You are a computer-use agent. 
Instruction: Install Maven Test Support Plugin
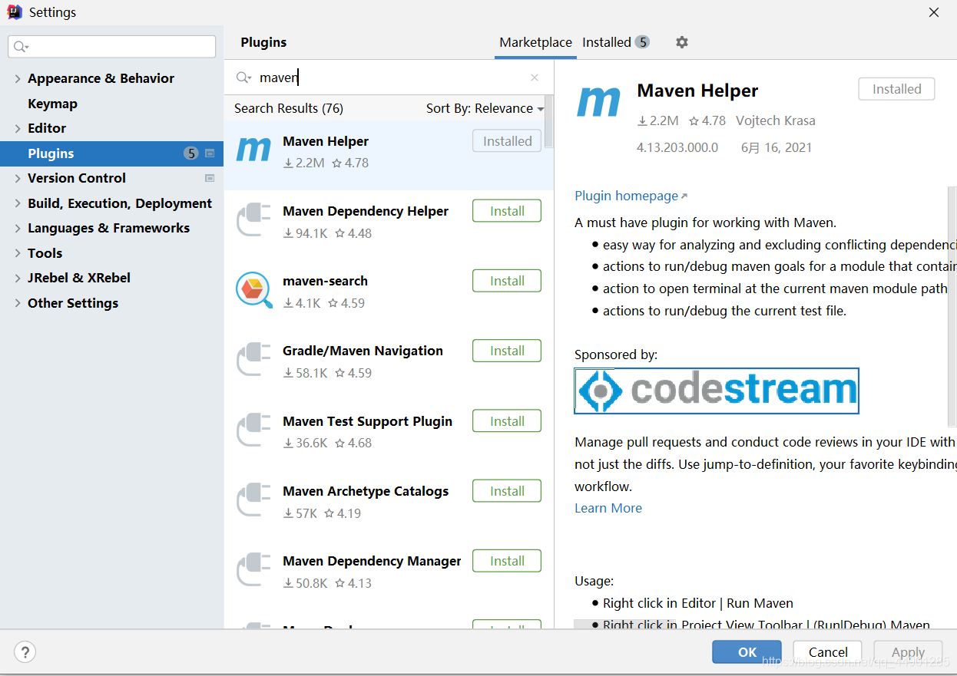pos(507,421)
